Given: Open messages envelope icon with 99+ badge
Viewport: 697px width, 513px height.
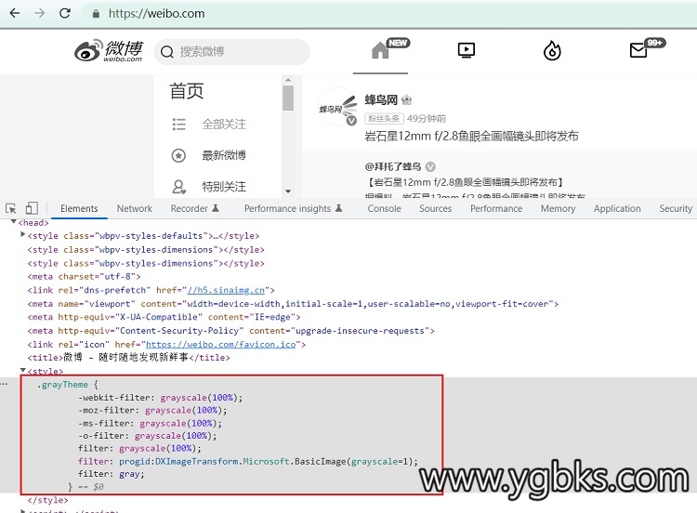Looking at the screenshot, I should (x=638, y=51).
